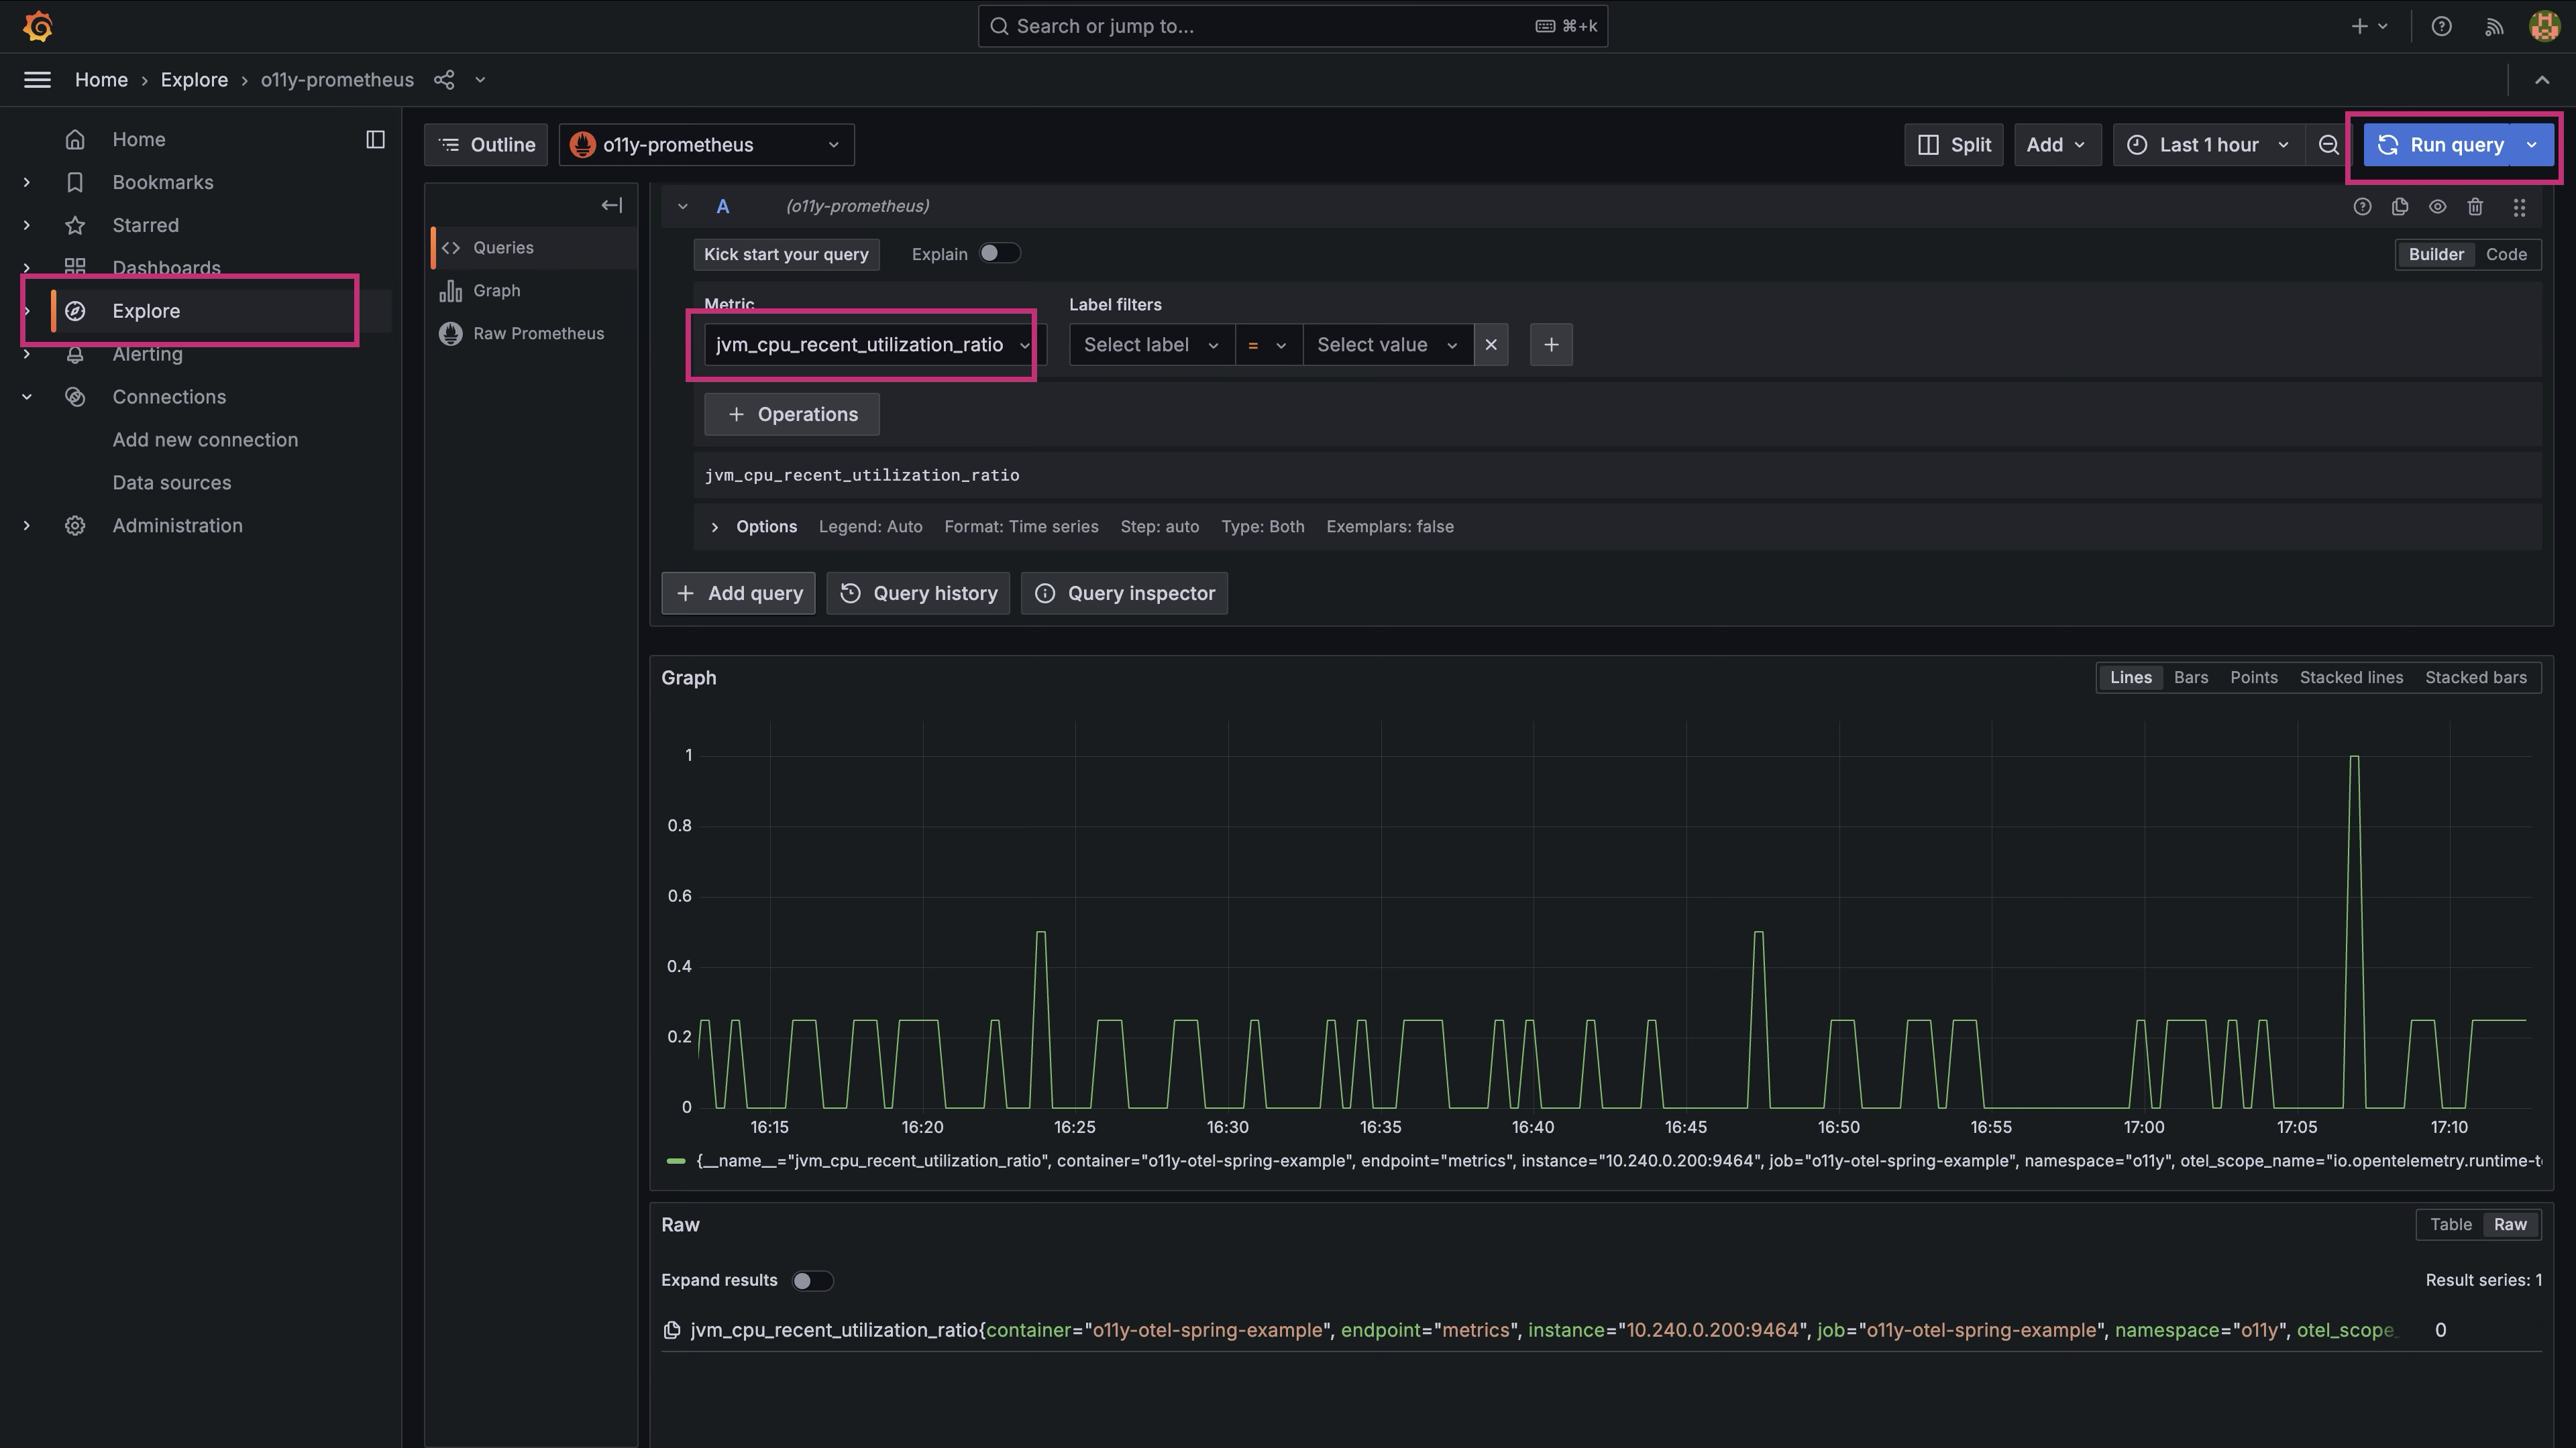
Task: Click the Add query button
Action: click(x=738, y=593)
